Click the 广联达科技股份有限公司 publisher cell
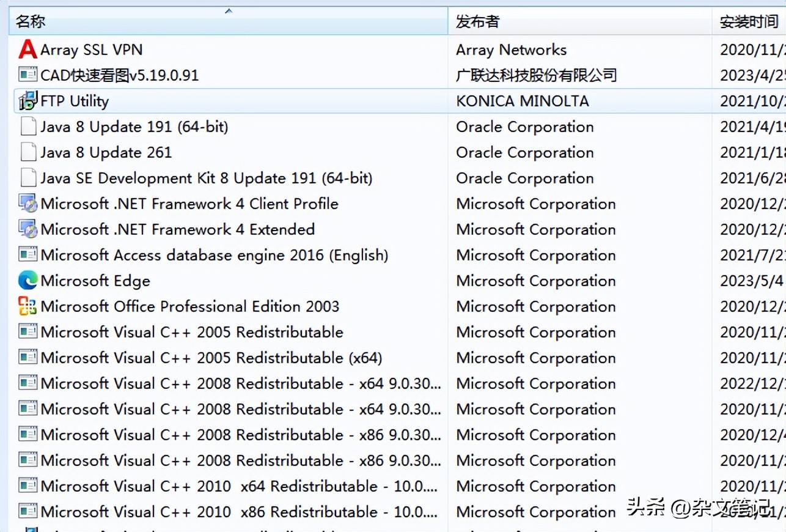Screen dimensions: 786x532 (x=536, y=75)
